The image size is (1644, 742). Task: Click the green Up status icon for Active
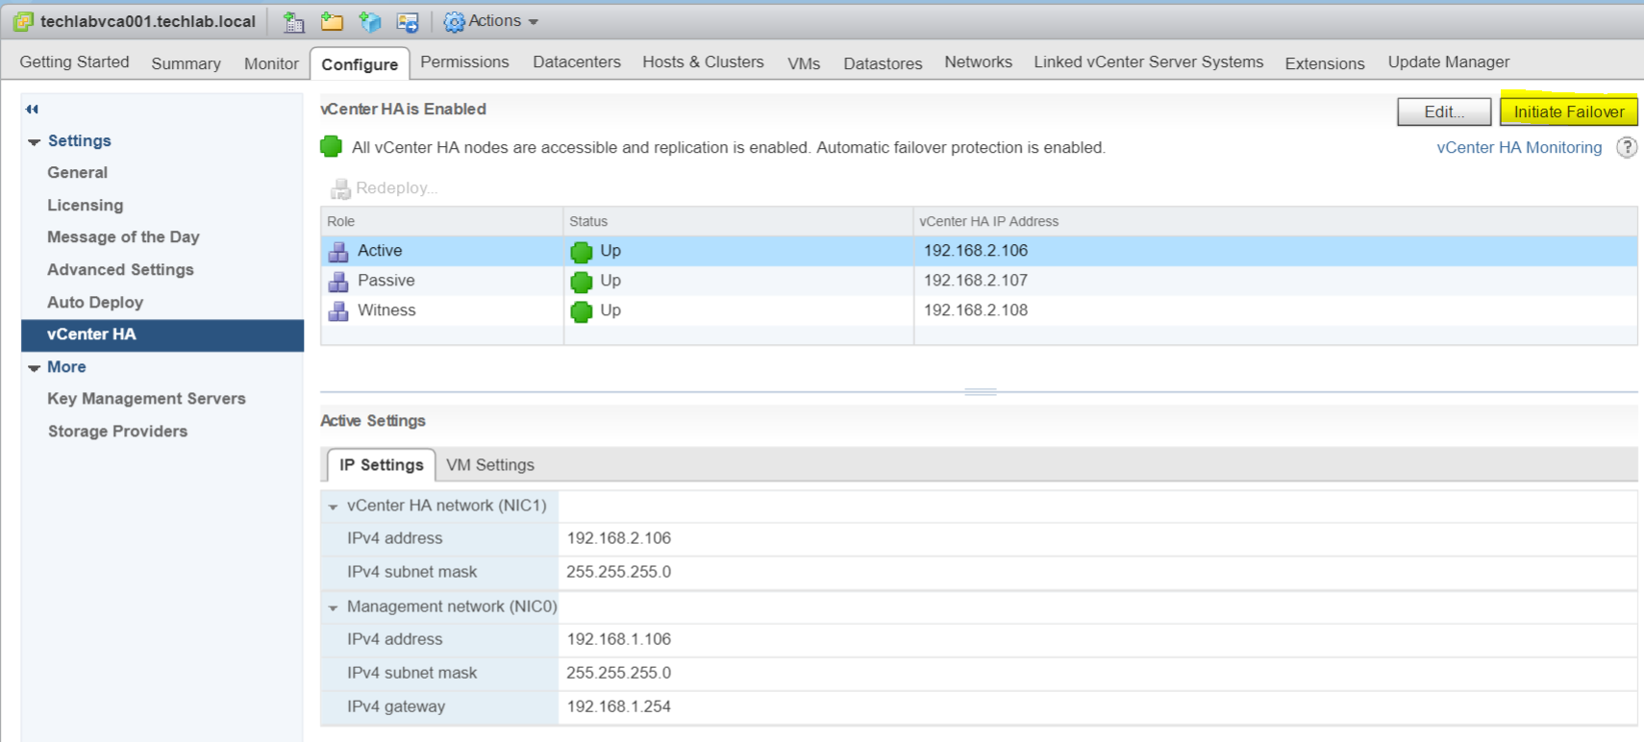click(582, 252)
